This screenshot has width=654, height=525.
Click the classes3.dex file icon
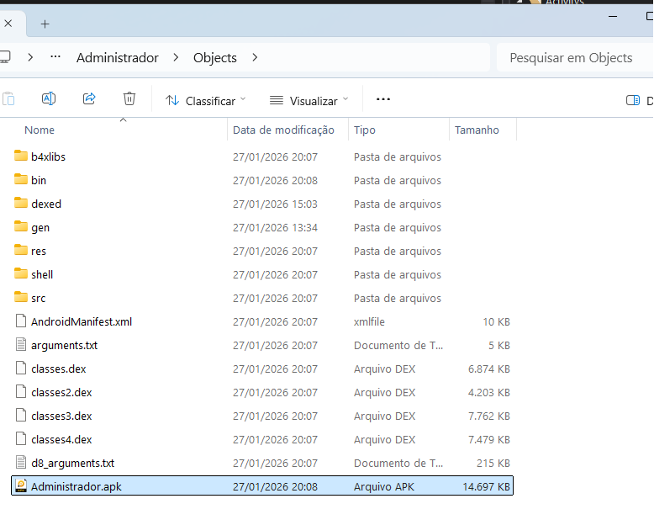coord(21,416)
